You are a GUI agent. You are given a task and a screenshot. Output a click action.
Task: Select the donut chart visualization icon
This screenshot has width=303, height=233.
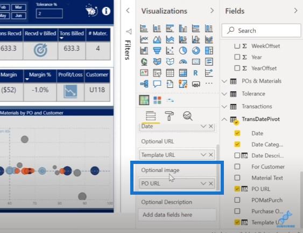tap(196, 51)
